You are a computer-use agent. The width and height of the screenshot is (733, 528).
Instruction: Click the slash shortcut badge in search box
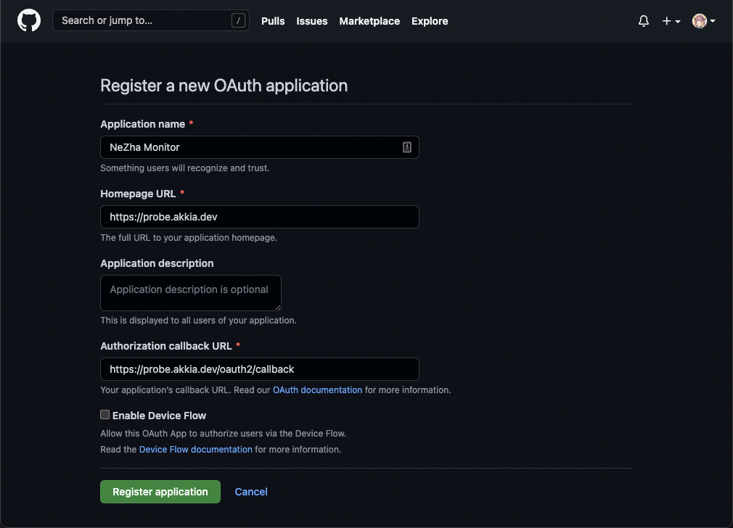239,20
